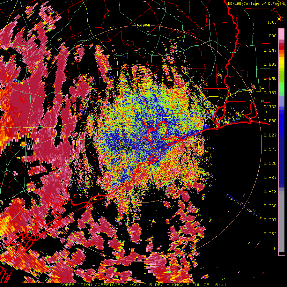The height and width of the screenshot is (287, 287).
Task: Click the 0.733 legend value
Action: pyautogui.click(x=270, y=107)
